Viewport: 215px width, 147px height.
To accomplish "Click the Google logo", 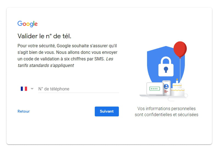I will [x=27, y=24].
